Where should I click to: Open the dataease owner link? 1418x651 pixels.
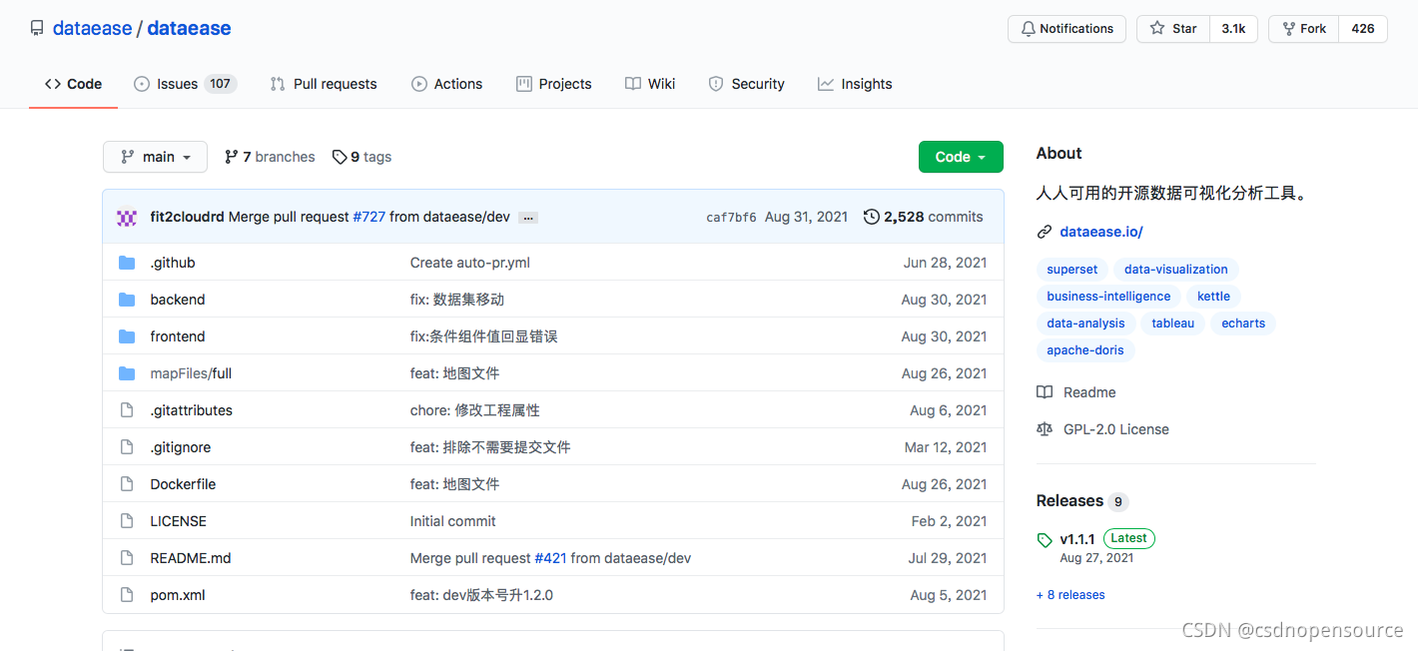[92, 28]
